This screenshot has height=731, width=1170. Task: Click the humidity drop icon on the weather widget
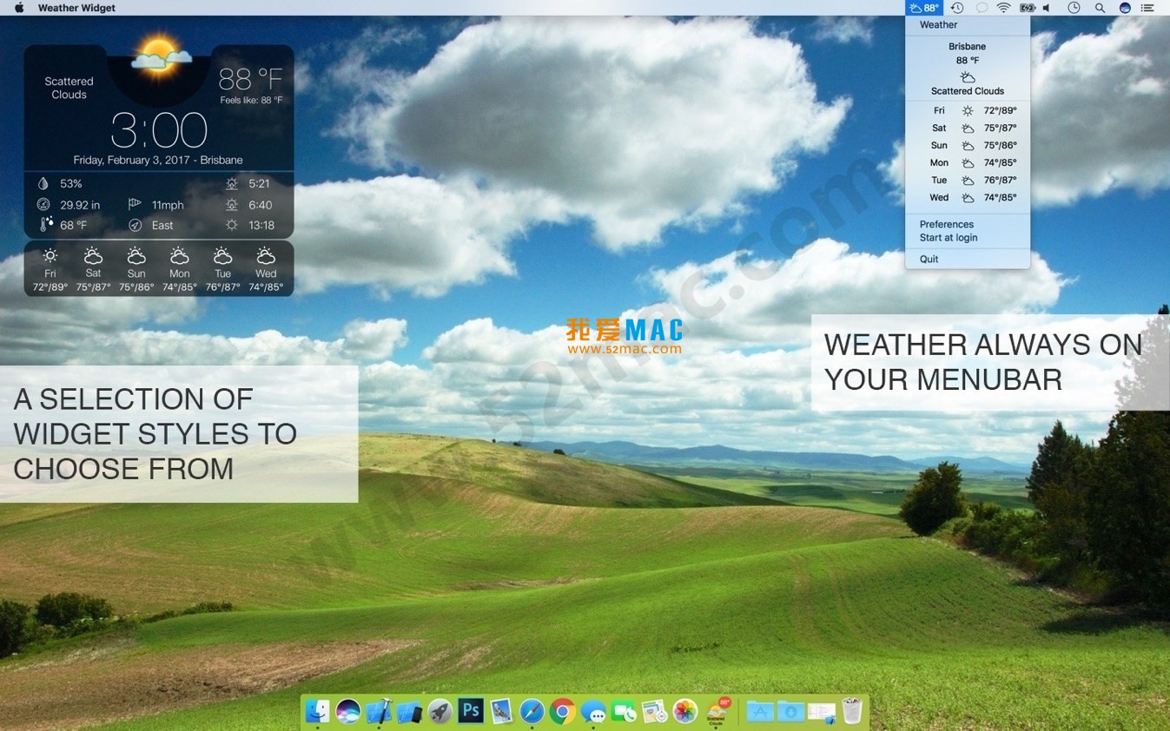tap(43, 183)
